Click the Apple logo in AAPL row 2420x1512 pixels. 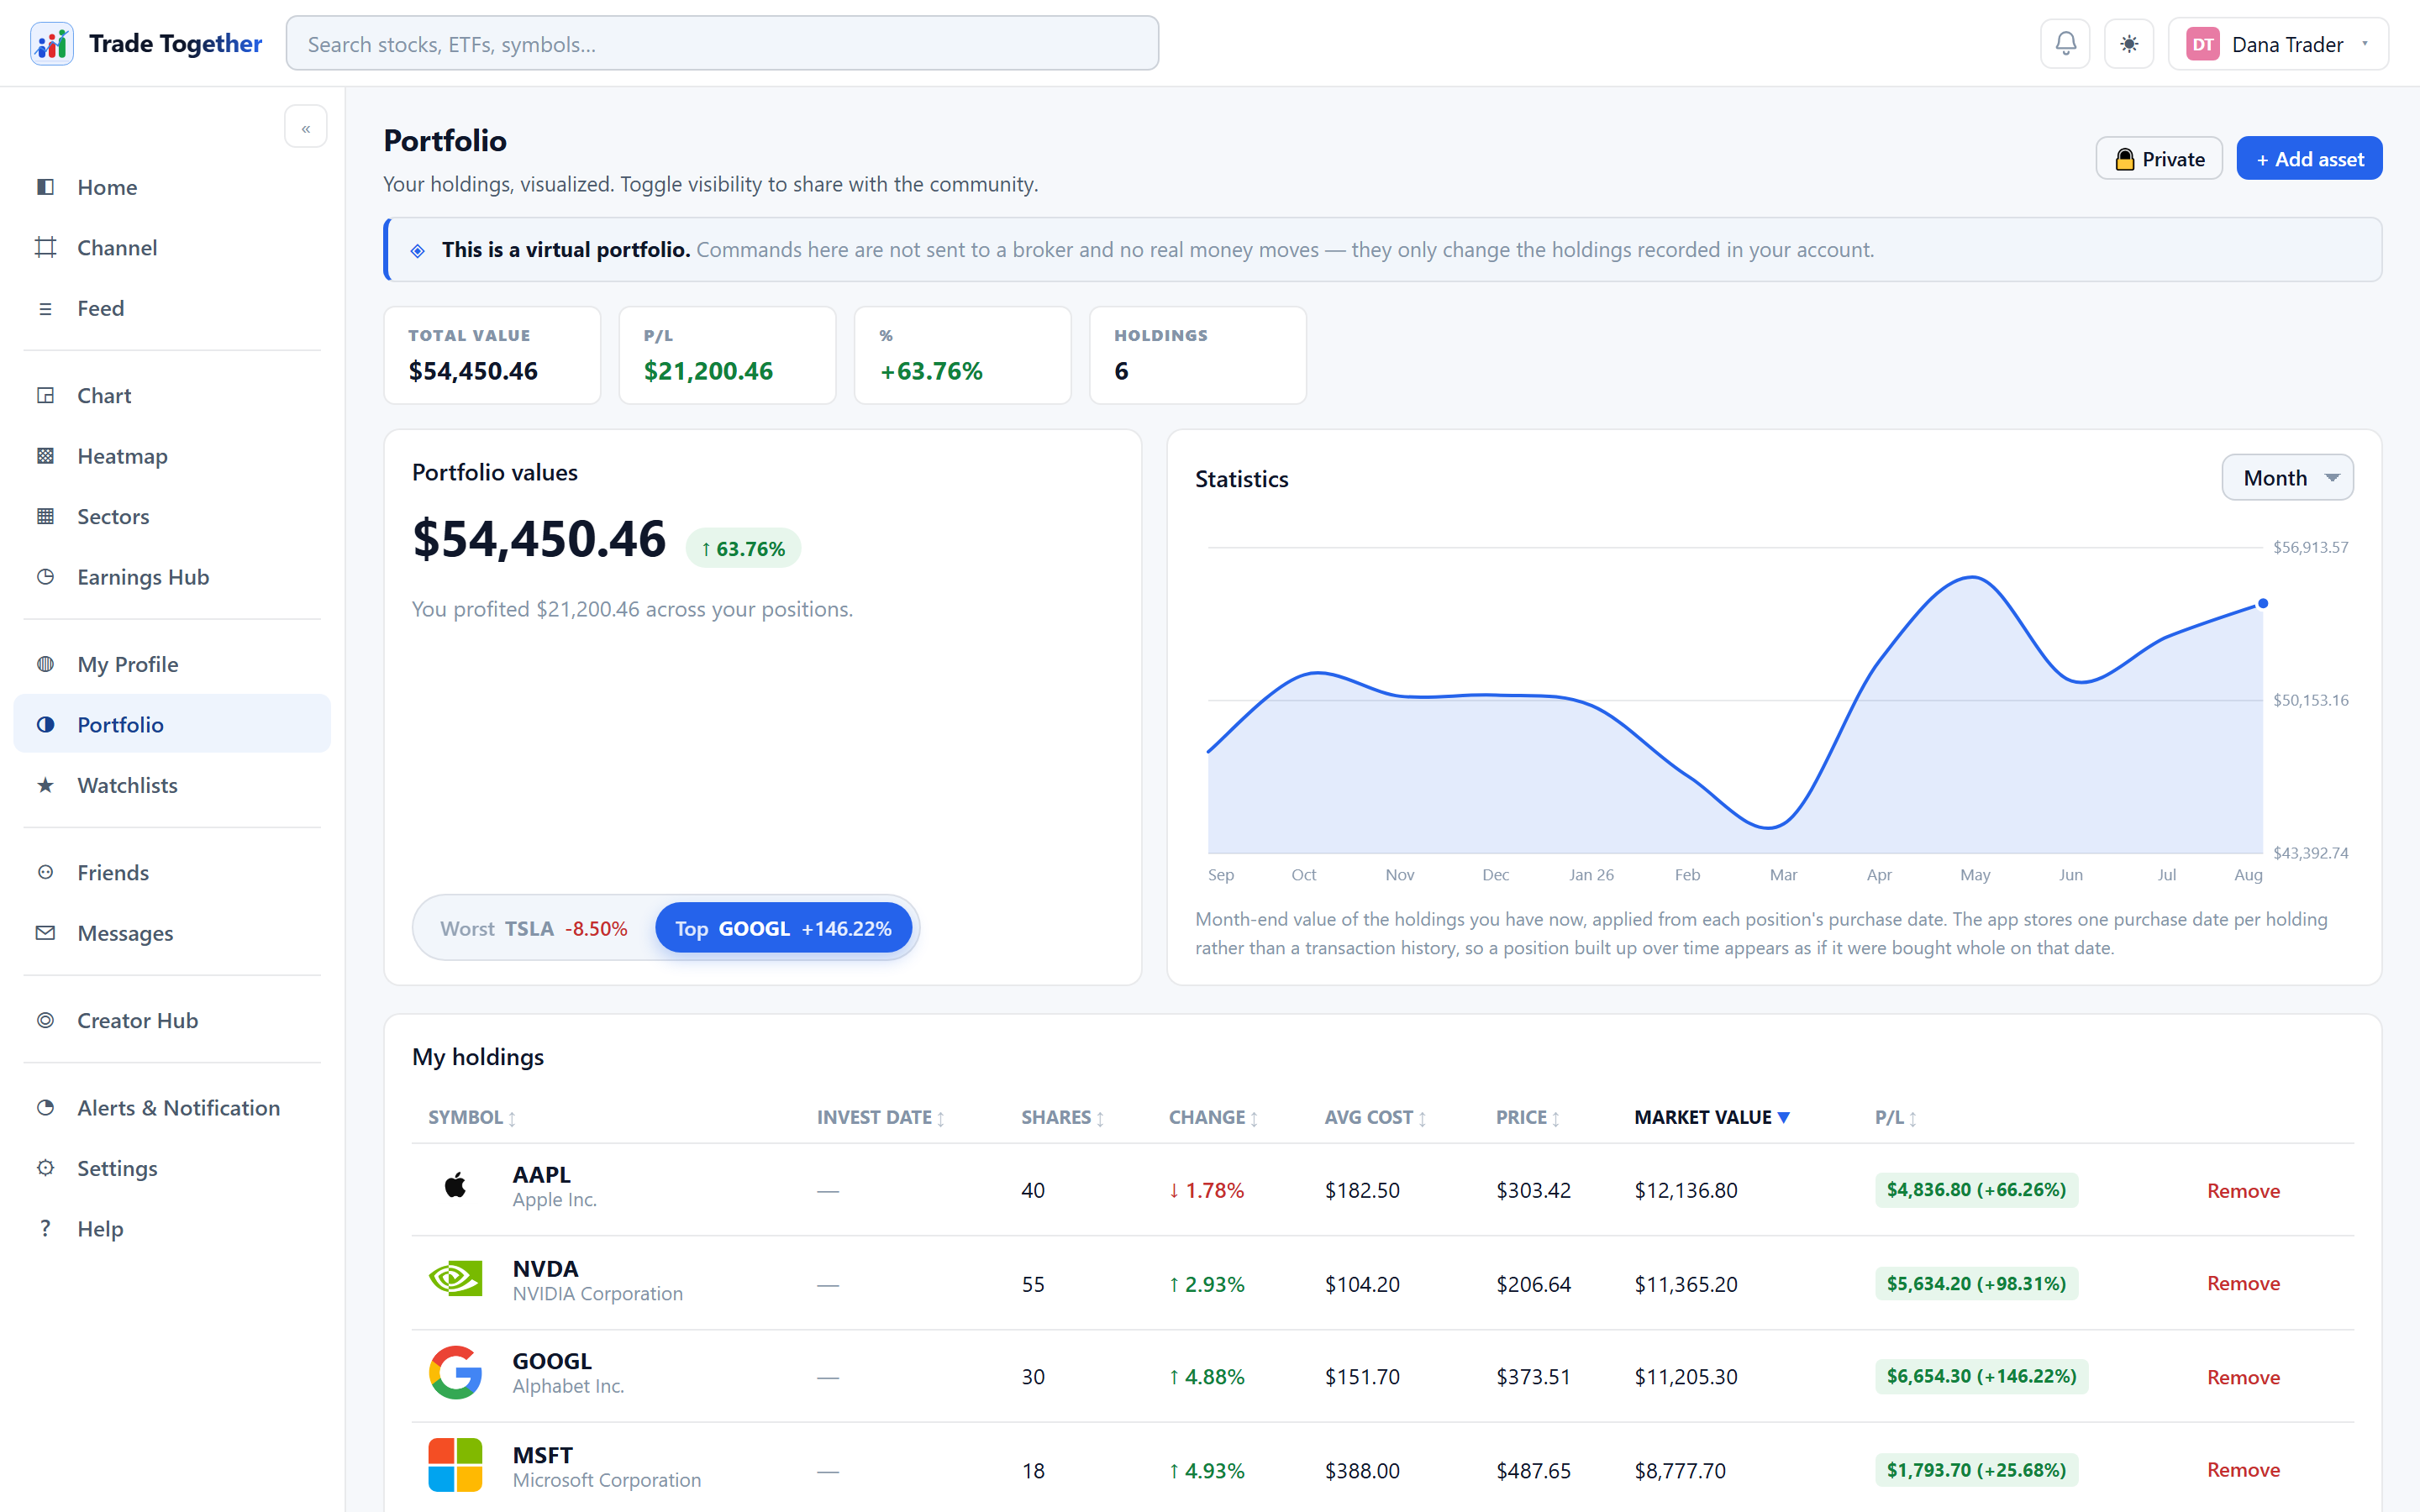(x=455, y=1186)
